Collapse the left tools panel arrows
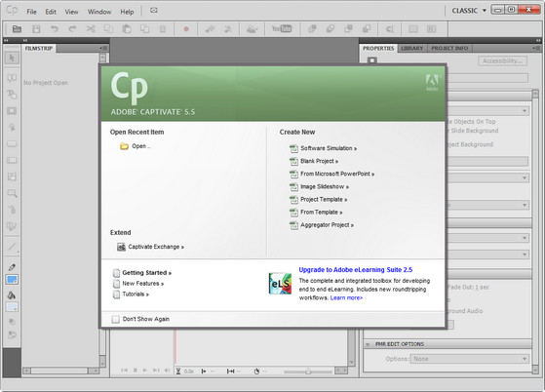 pyautogui.click(x=6, y=41)
